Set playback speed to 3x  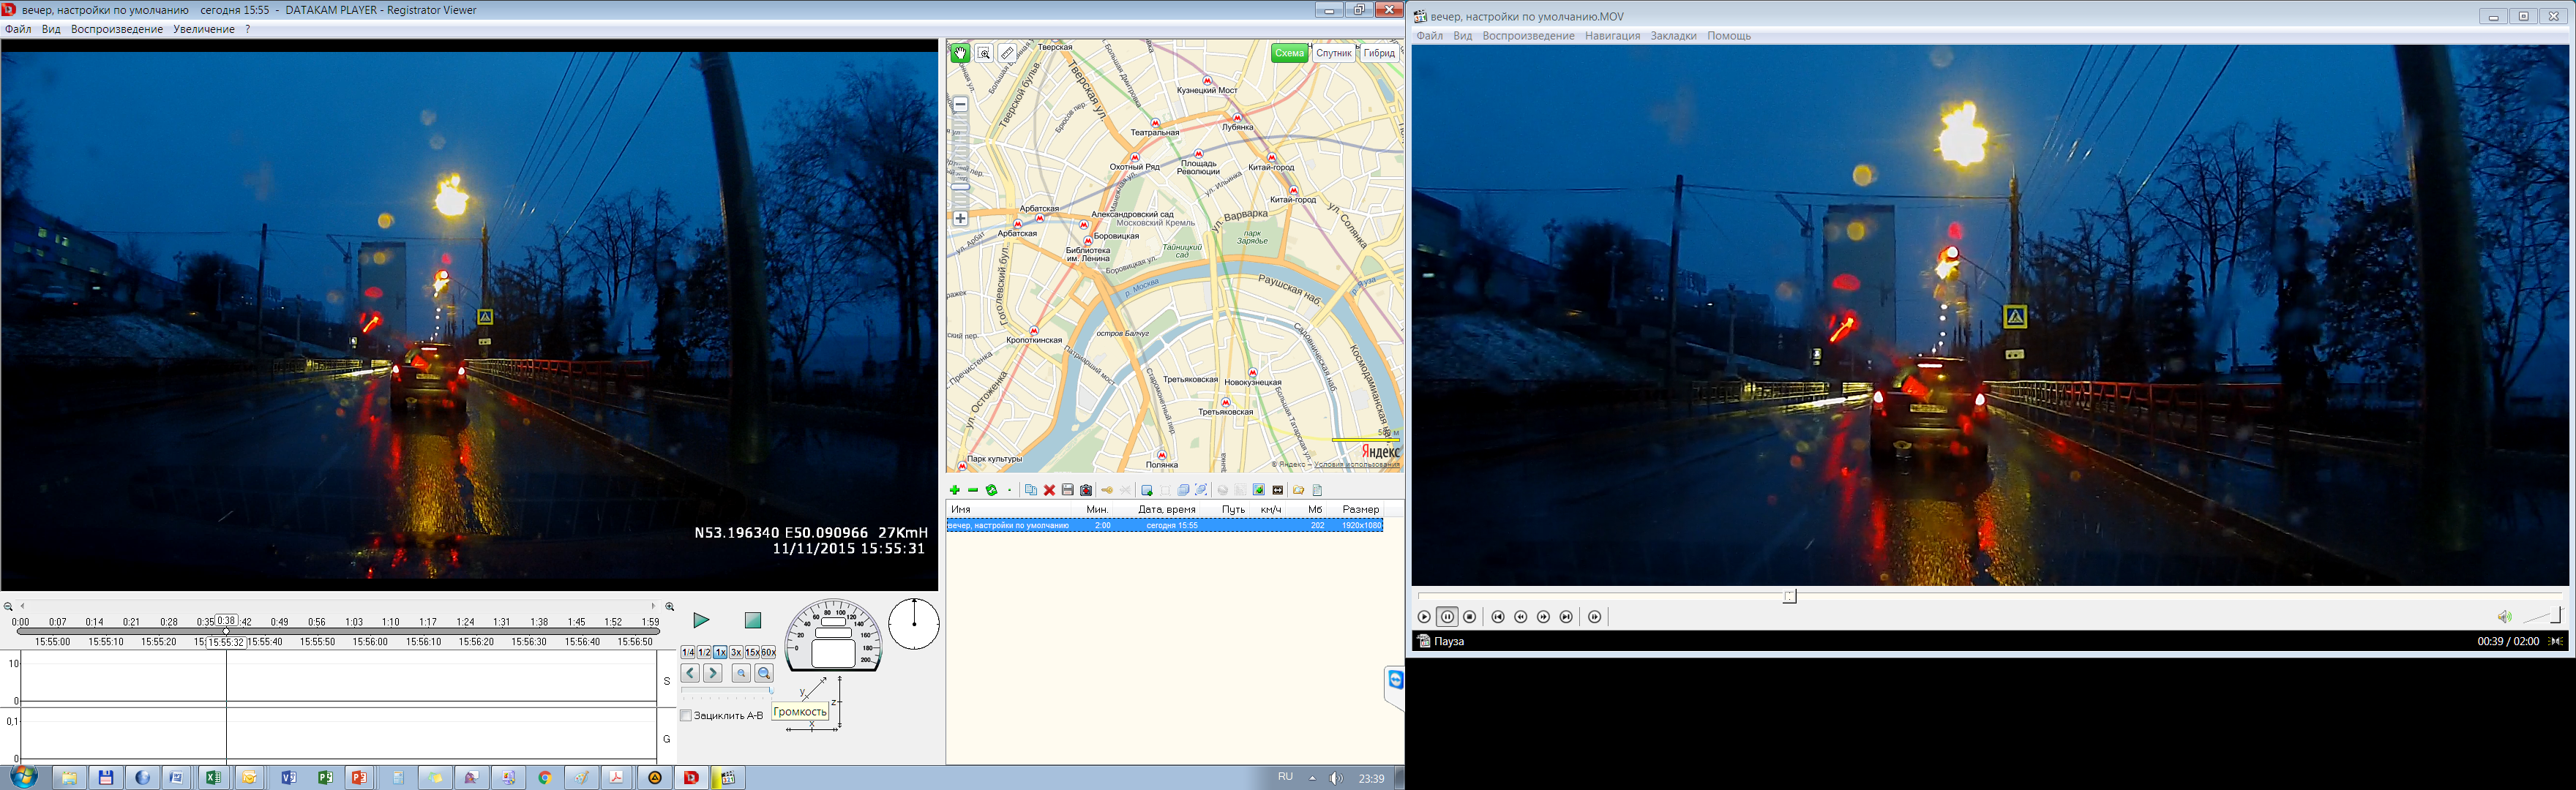tap(736, 652)
